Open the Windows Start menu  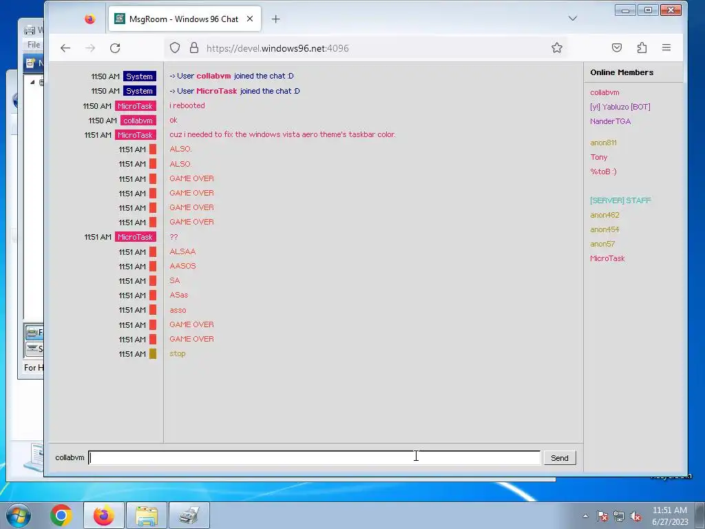pyautogui.click(x=18, y=515)
